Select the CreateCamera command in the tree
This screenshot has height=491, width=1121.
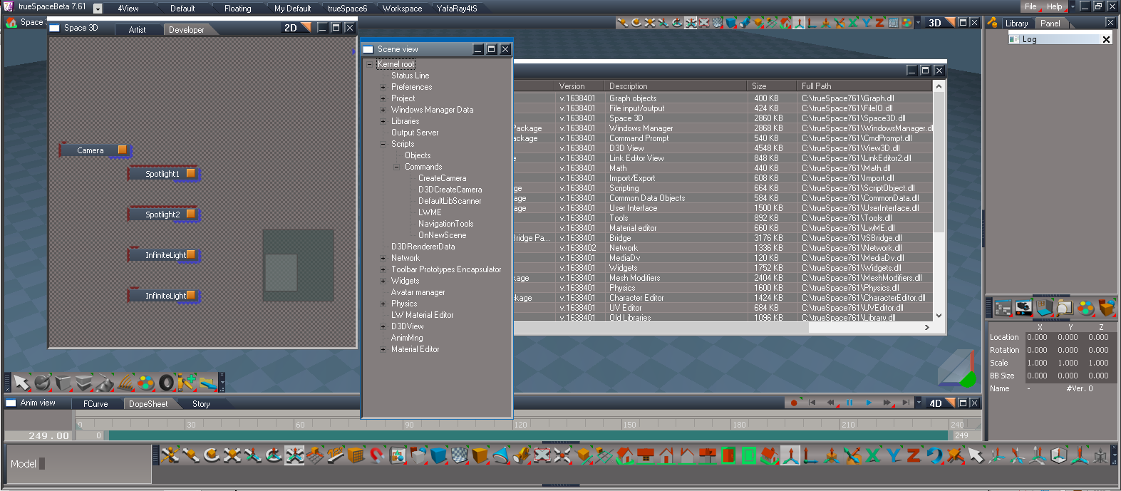[442, 178]
